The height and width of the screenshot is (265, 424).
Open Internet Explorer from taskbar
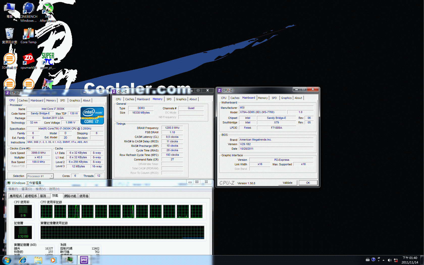pyautogui.click(x=23, y=260)
